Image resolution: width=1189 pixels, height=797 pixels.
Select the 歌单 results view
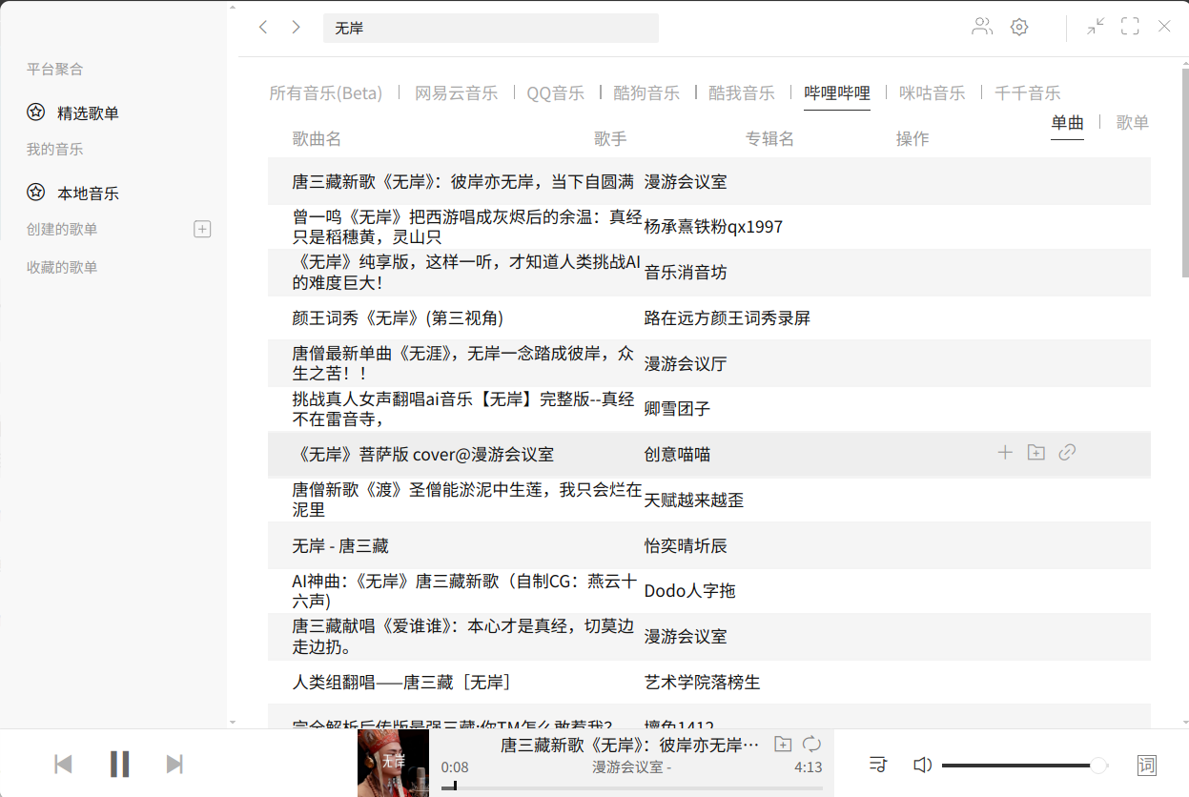click(x=1133, y=122)
